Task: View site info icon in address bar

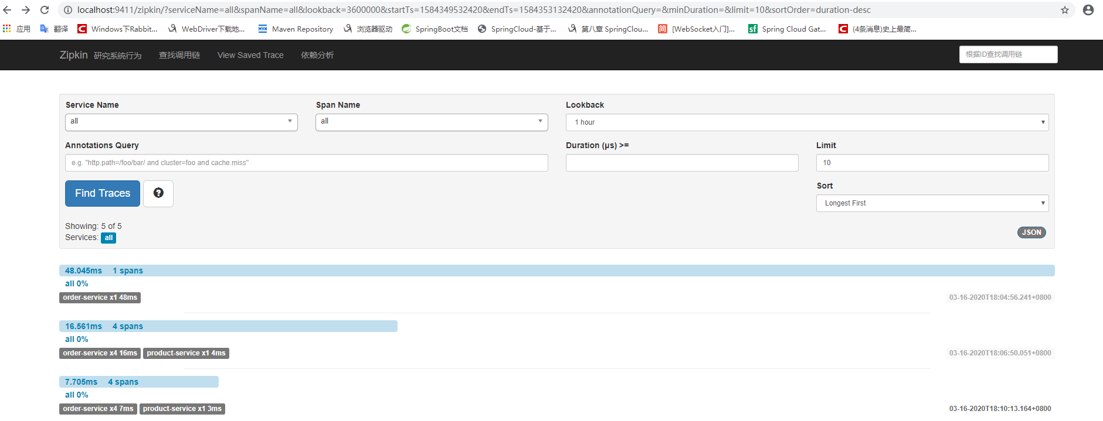Action: 67,10
